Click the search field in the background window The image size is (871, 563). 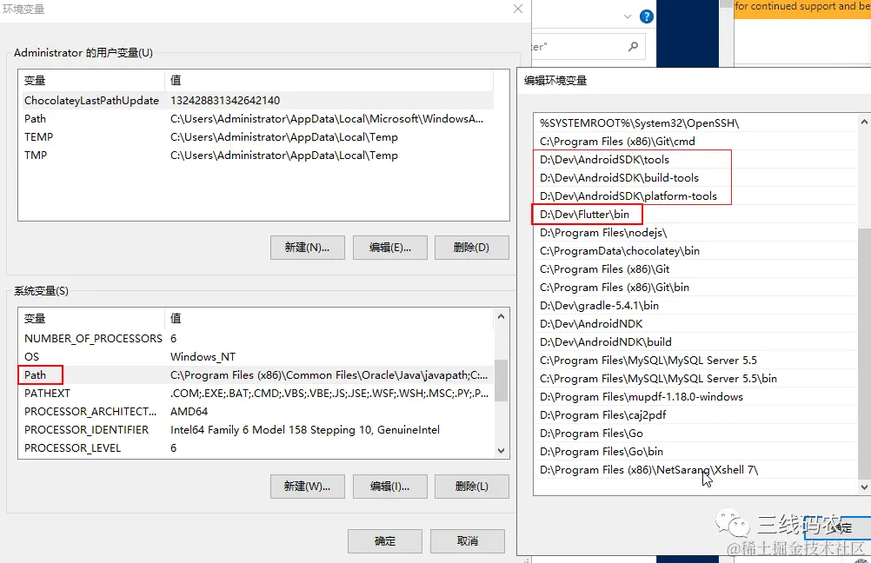(588, 47)
